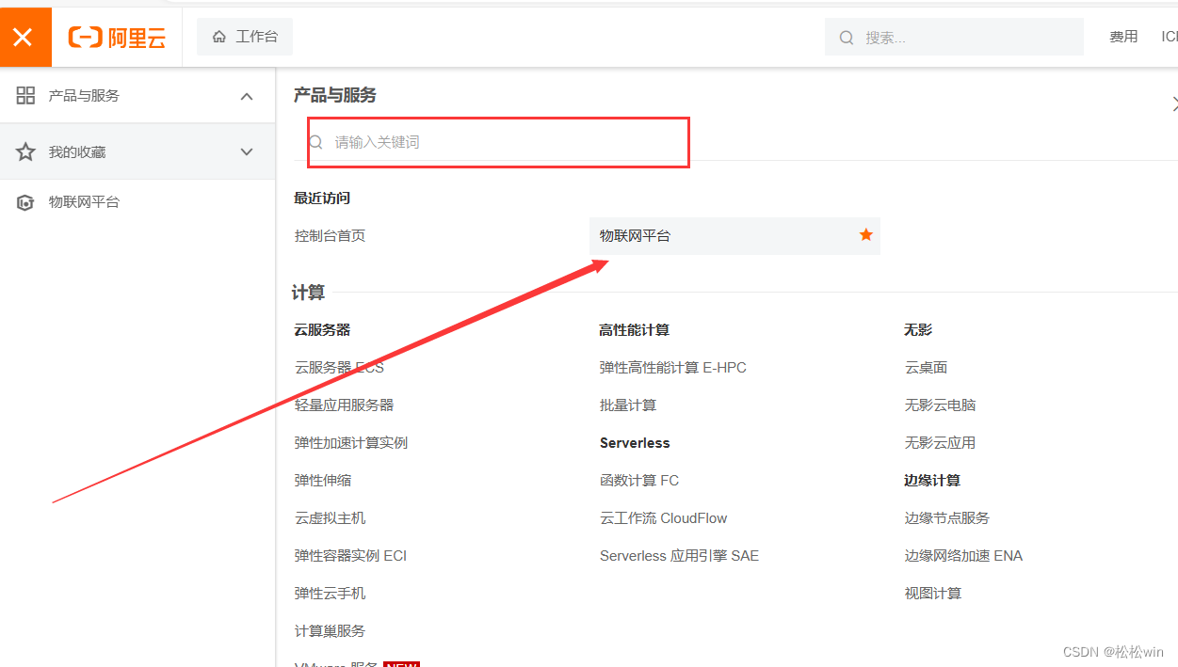
Task: Click the 最近访问 section heading
Action: (322, 198)
